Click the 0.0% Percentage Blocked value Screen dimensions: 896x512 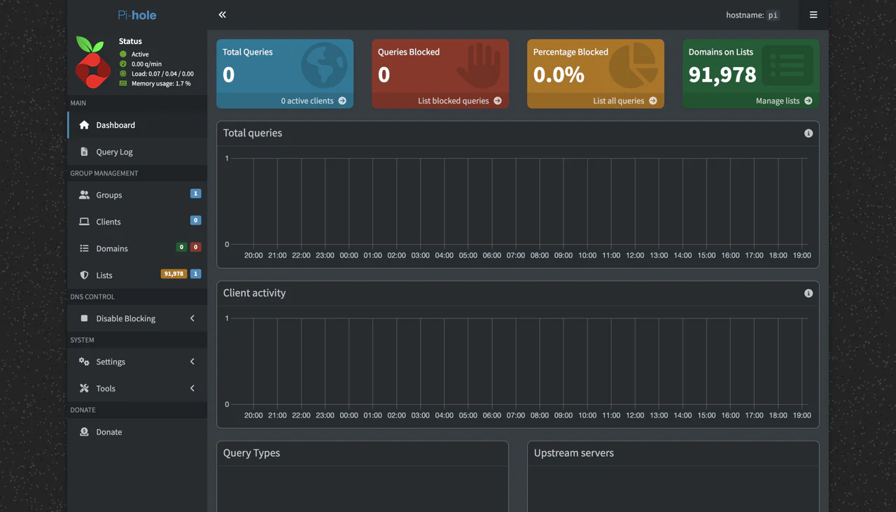559,74
